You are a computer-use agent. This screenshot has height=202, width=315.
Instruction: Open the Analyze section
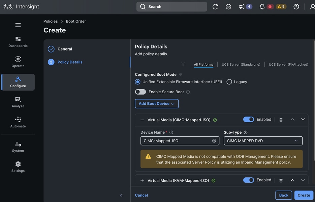tap(18, 102)
